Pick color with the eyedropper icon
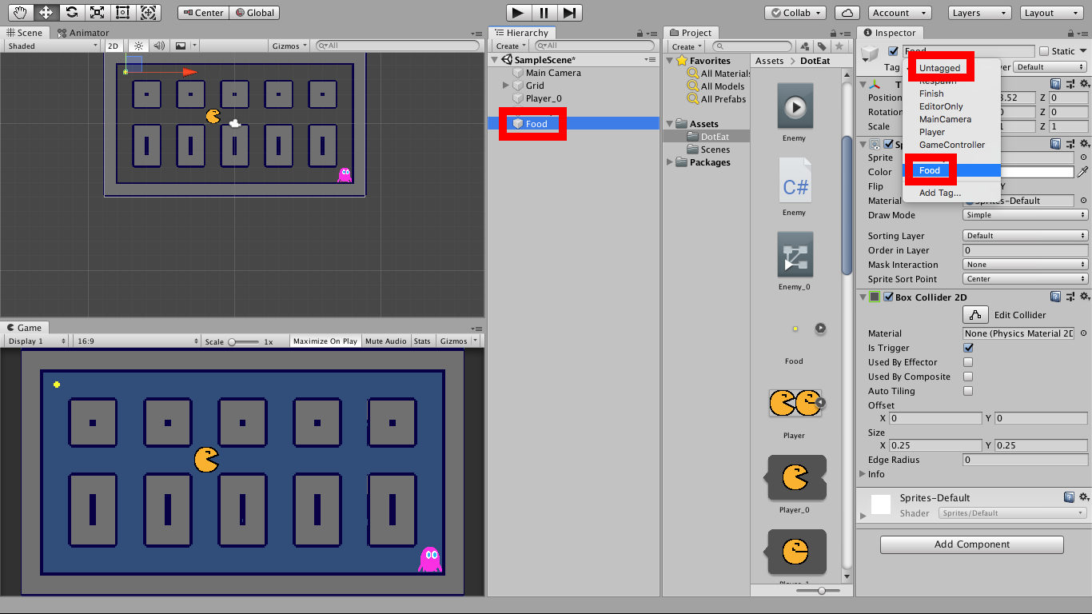Screen dimensions: 1092x614 tap(1083, 172)
